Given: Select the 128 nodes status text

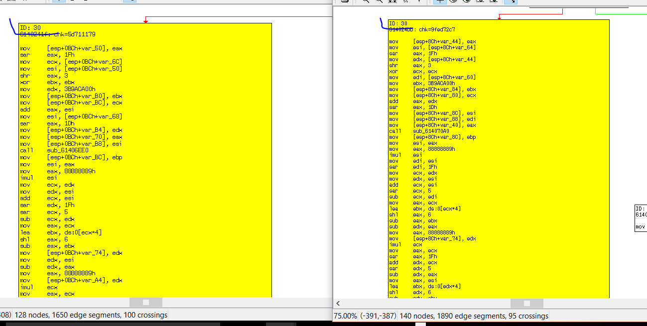Looking at the screenshot, I should coord(91,315).
